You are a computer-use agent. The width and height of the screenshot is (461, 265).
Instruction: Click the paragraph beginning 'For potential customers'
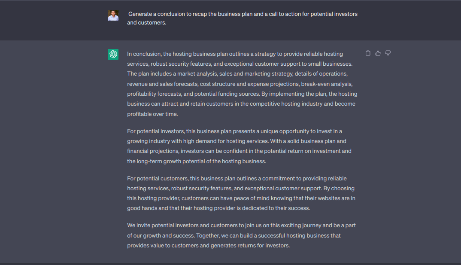(x=241, y=193)
